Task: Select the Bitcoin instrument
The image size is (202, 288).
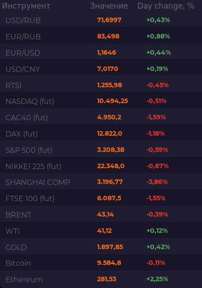Action: (101, 264)
